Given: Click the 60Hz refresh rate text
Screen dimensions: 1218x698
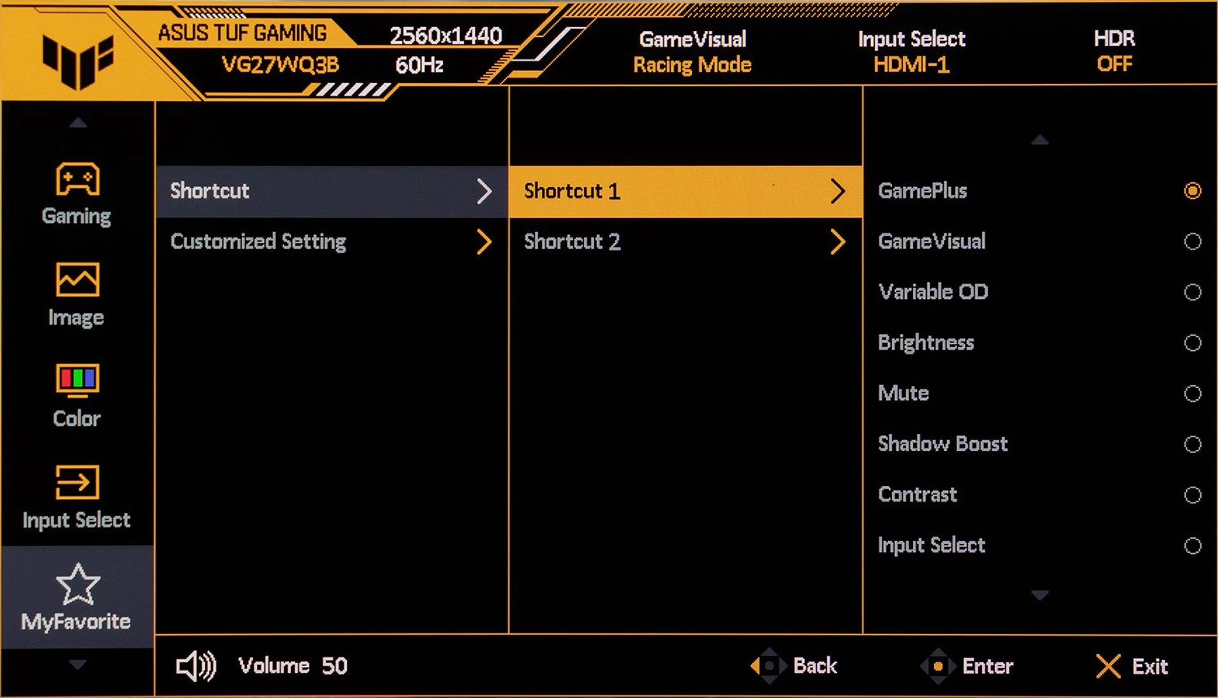Looking at the screenshot, I should 419,65.
